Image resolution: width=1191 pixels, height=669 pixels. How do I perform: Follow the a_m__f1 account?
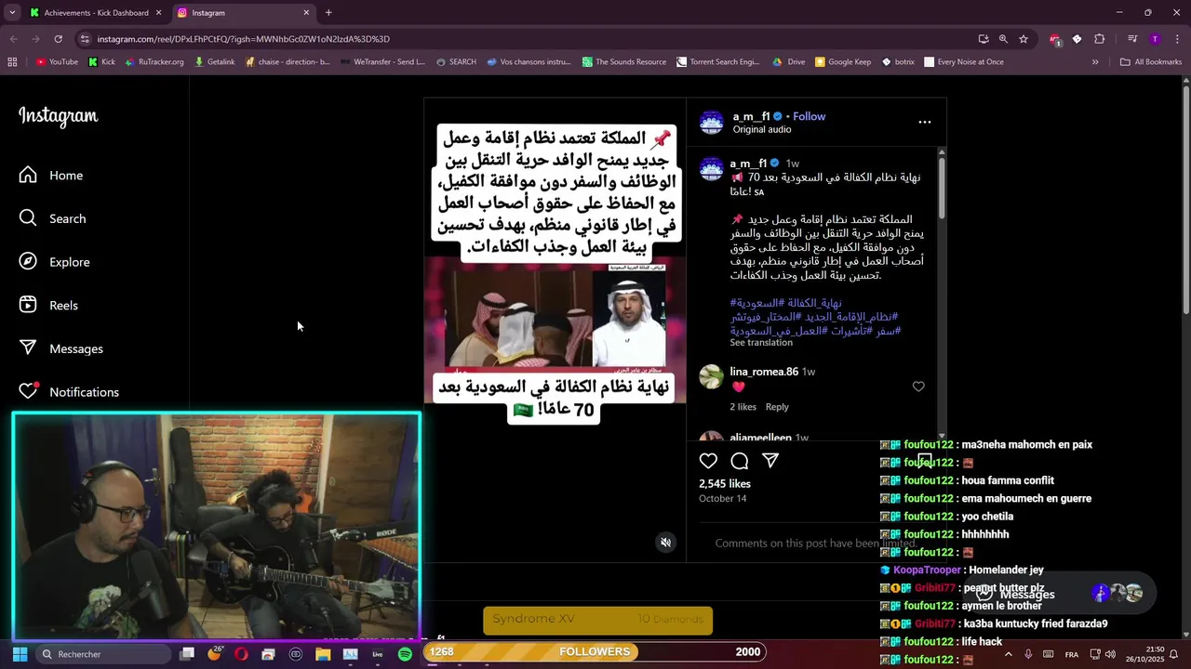pos(809,116)
